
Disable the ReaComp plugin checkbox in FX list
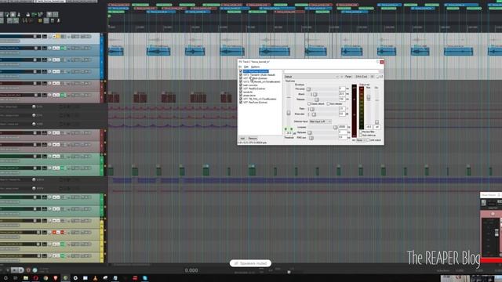(x=241, y=71)
